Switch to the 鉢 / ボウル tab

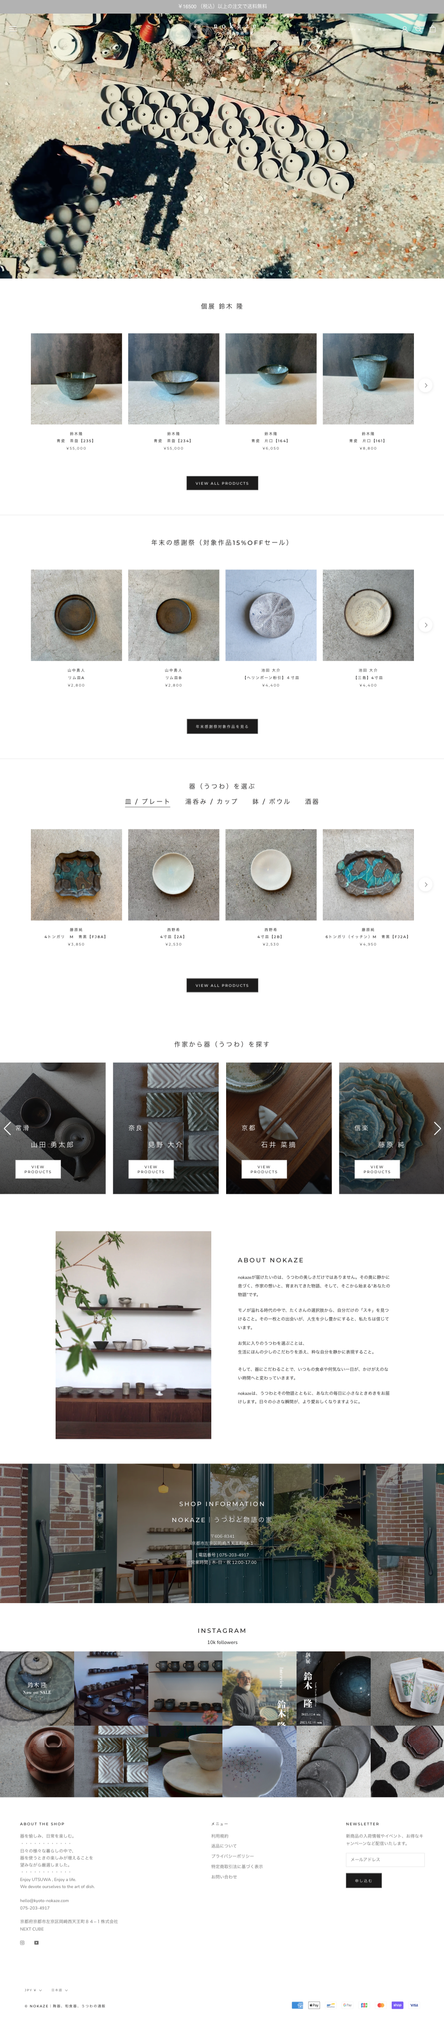tap(271, 801)
